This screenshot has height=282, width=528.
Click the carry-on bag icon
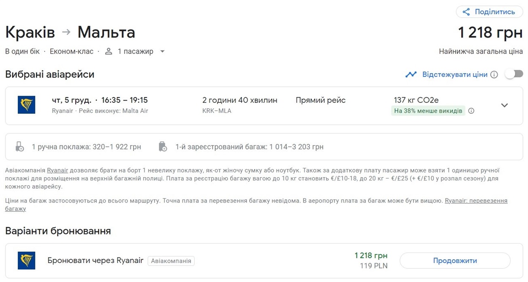click(x=20, y=147)
